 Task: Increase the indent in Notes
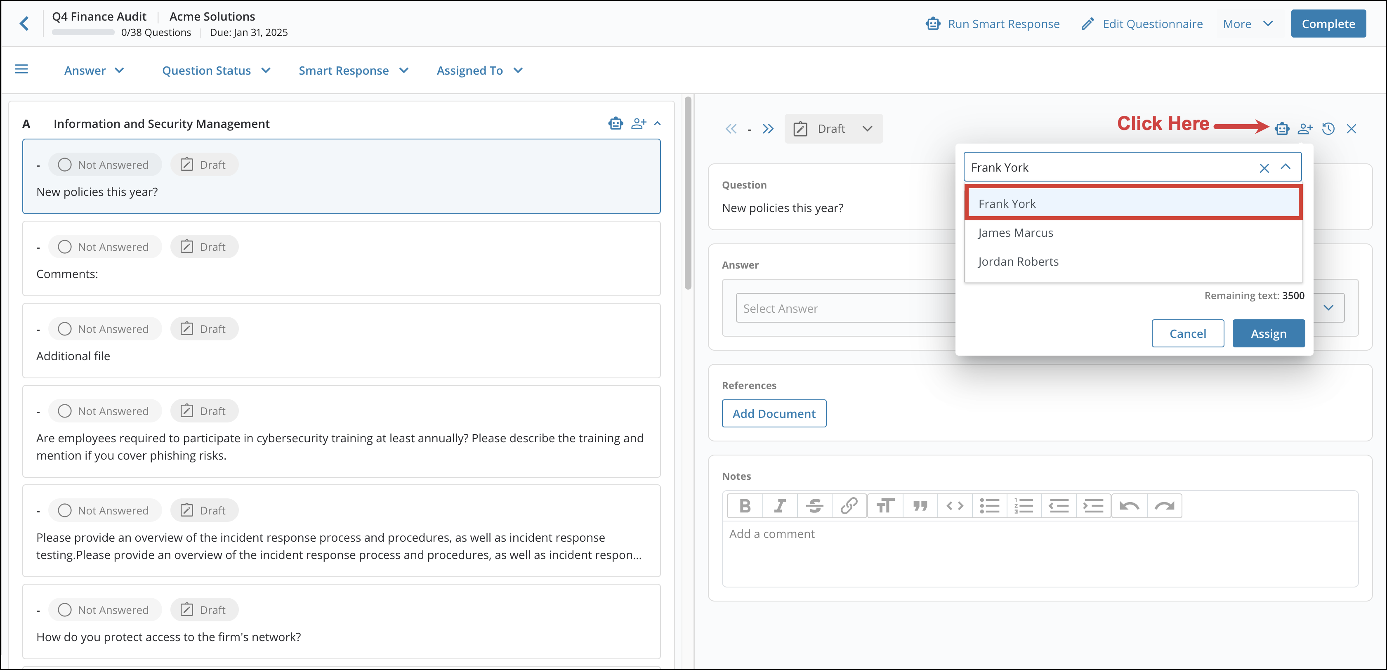pos(1094,506)
